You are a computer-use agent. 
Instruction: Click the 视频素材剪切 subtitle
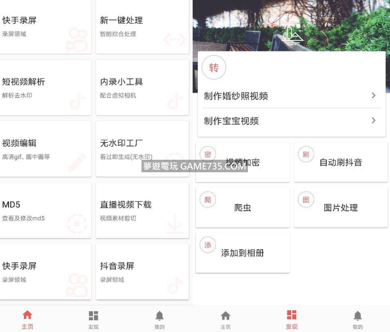pyautogui.click(x=118, y=218)
